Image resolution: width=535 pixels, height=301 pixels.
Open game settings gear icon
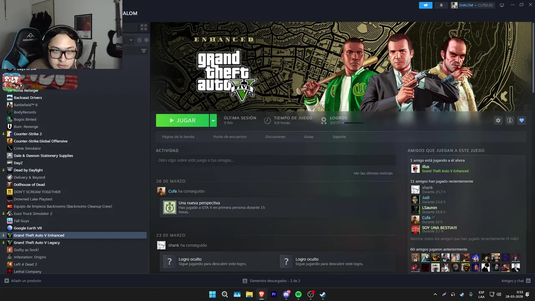(498, 120)
